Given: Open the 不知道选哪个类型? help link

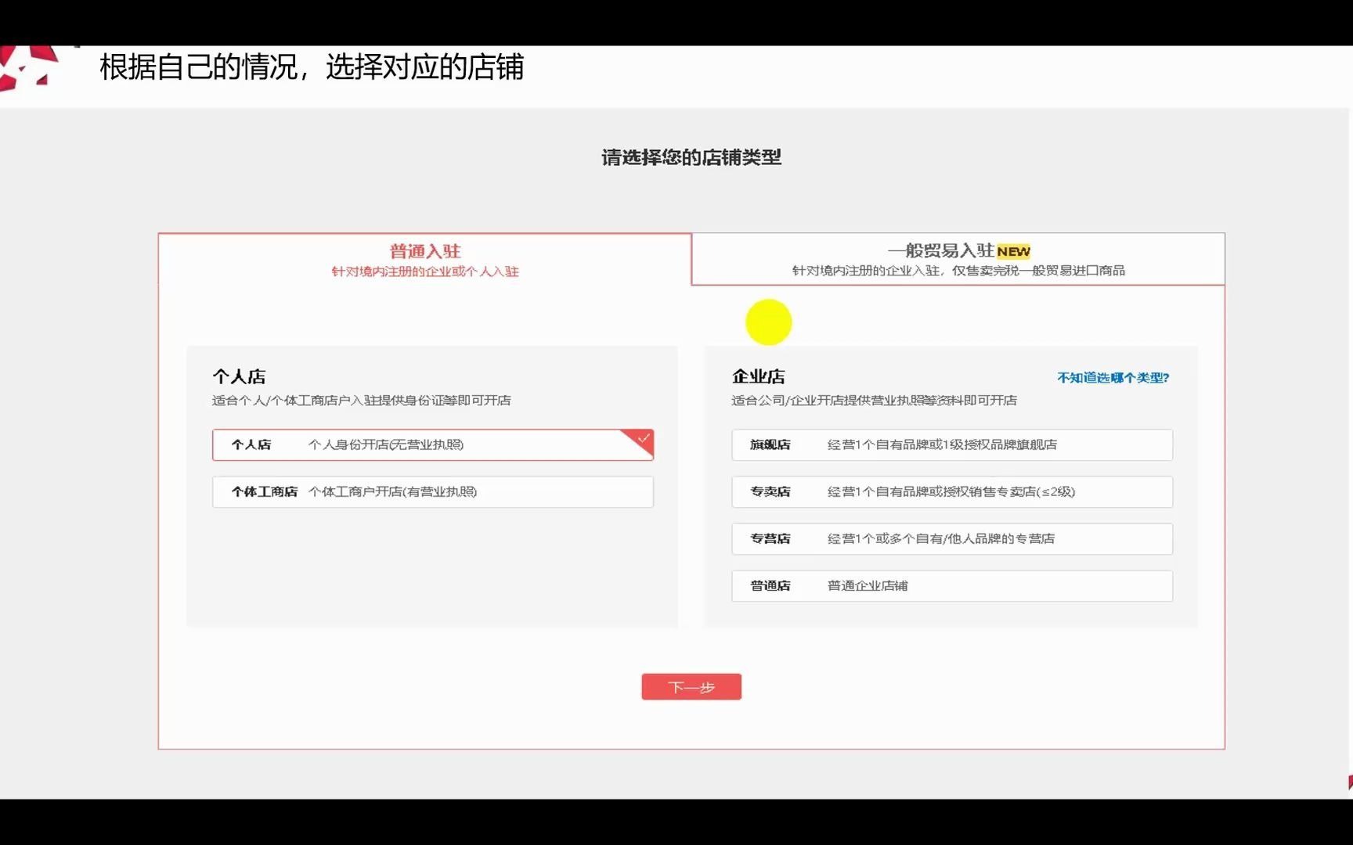Looking at the screenshot, I should (x=1113, y=378).
